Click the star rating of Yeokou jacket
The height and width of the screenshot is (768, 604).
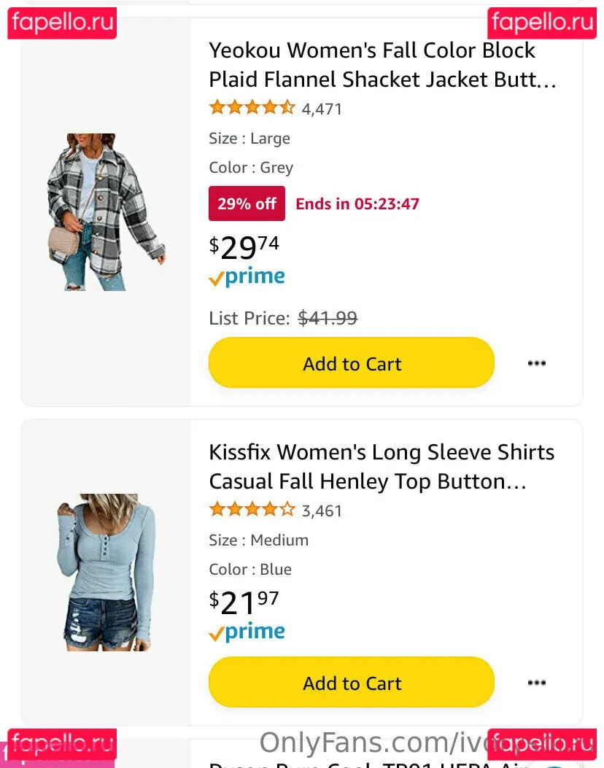252,109
